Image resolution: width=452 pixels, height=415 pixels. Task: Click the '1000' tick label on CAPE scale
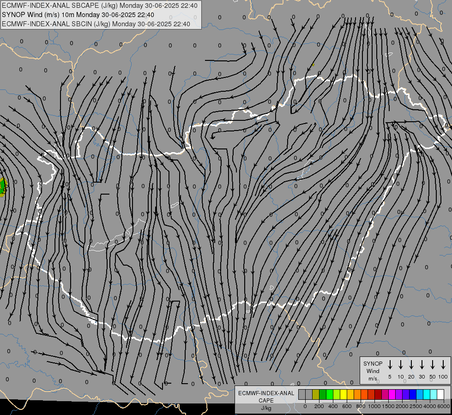point(374,406)
